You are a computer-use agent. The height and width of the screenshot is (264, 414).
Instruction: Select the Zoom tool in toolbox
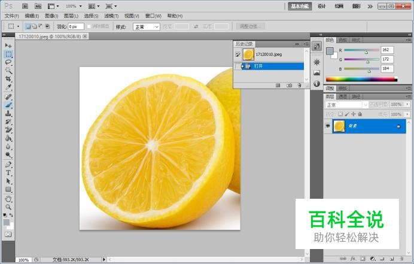coord(8,207)
